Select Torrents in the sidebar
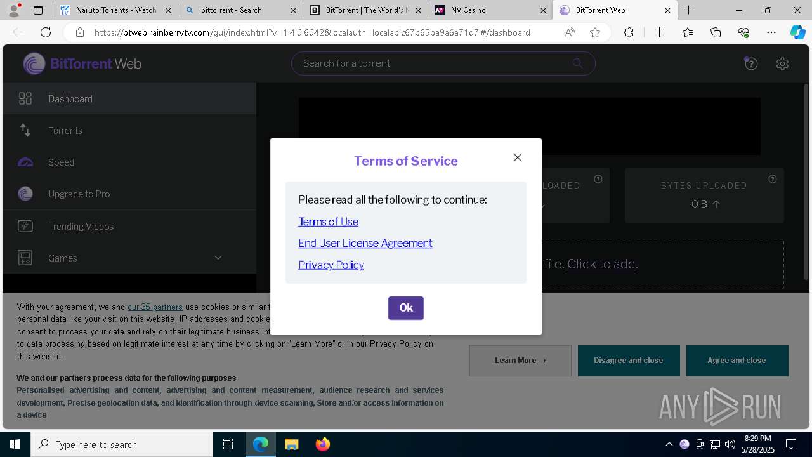The width and height of the screenshot is (812, 457). tap(129, 130)
